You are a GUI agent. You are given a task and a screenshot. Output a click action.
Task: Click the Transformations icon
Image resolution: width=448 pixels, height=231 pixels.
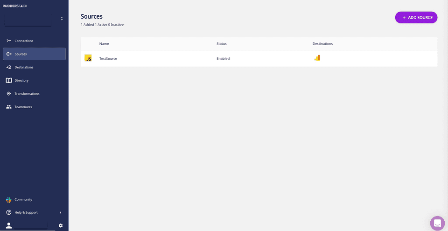8,94
